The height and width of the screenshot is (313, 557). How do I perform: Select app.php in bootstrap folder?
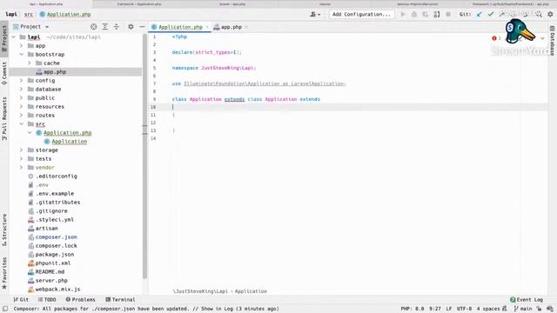click(x=55, y=71)
